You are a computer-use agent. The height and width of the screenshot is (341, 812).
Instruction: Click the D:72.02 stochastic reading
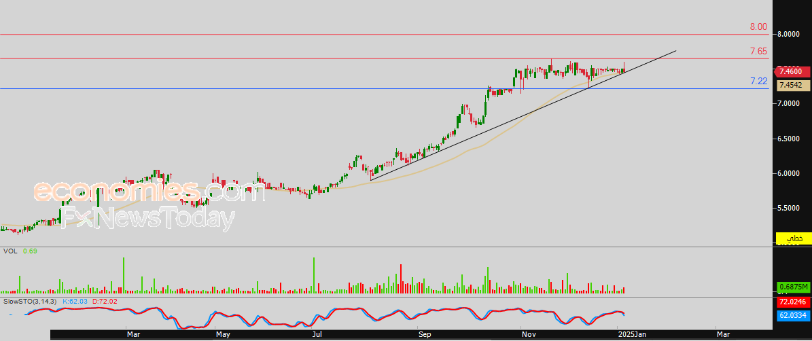(105, 300)
